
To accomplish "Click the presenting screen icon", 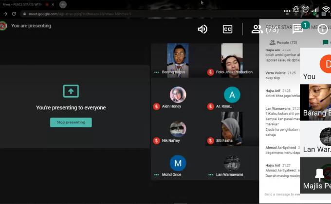I will [71, 91].
